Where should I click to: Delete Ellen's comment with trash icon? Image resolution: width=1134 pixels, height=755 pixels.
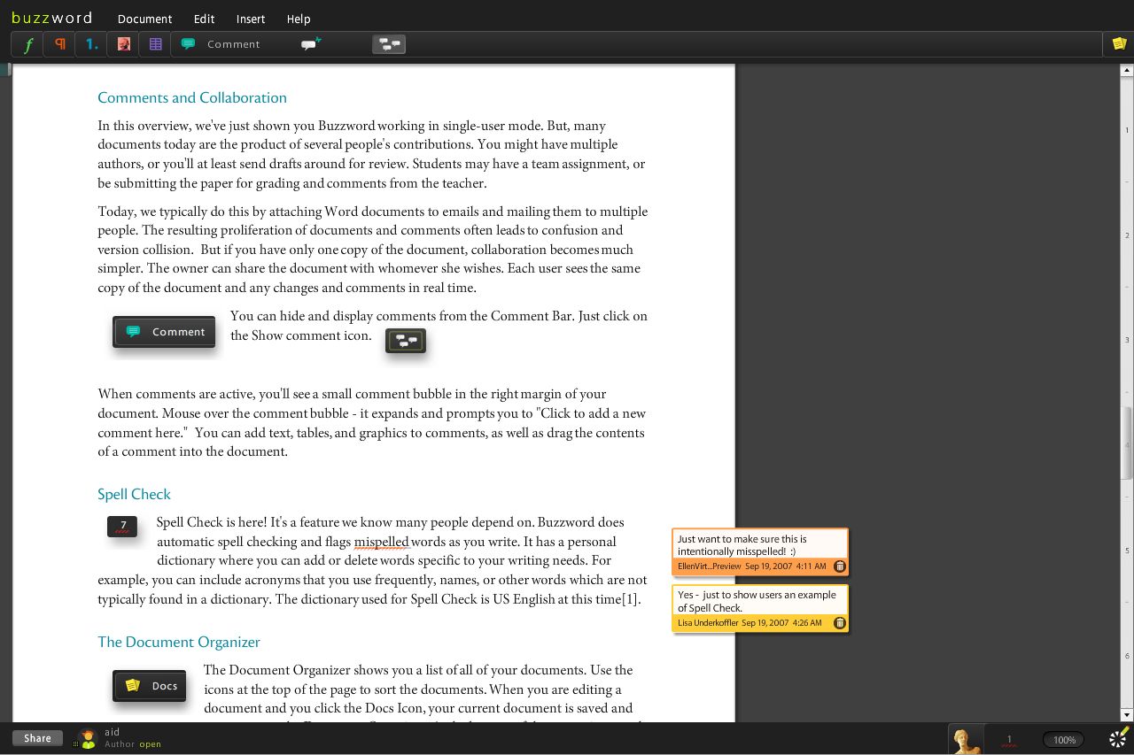click(840, 566)
